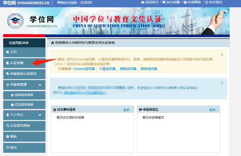The height and width of the screenshot is (156, 241).
Task: Click the 中国学位与教育文凭认证 banner title
Action: 117,19
